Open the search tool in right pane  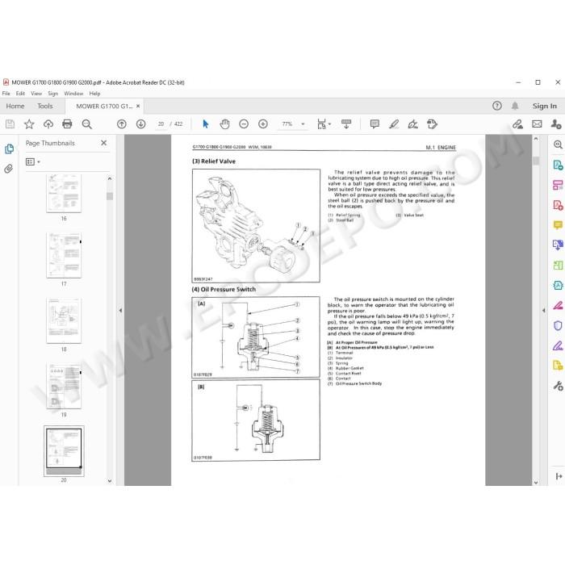pos(558,144)
